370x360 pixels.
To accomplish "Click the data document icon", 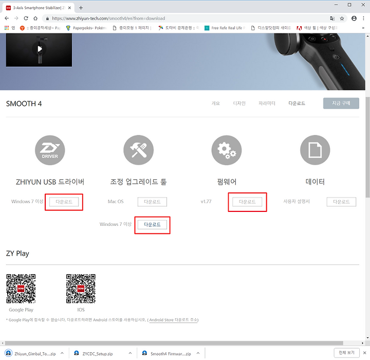I will coord(315,150).
